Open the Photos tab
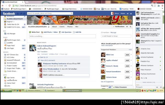165x105 pixels. click(x=70, y=27)
